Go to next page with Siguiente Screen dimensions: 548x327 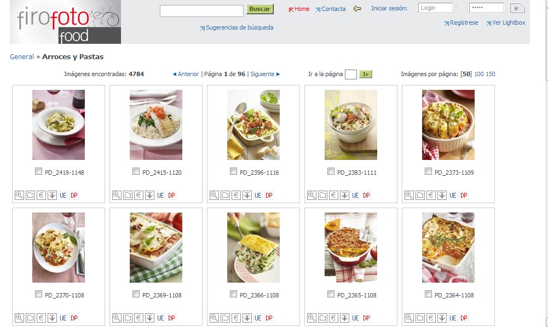tap(265, 74)
